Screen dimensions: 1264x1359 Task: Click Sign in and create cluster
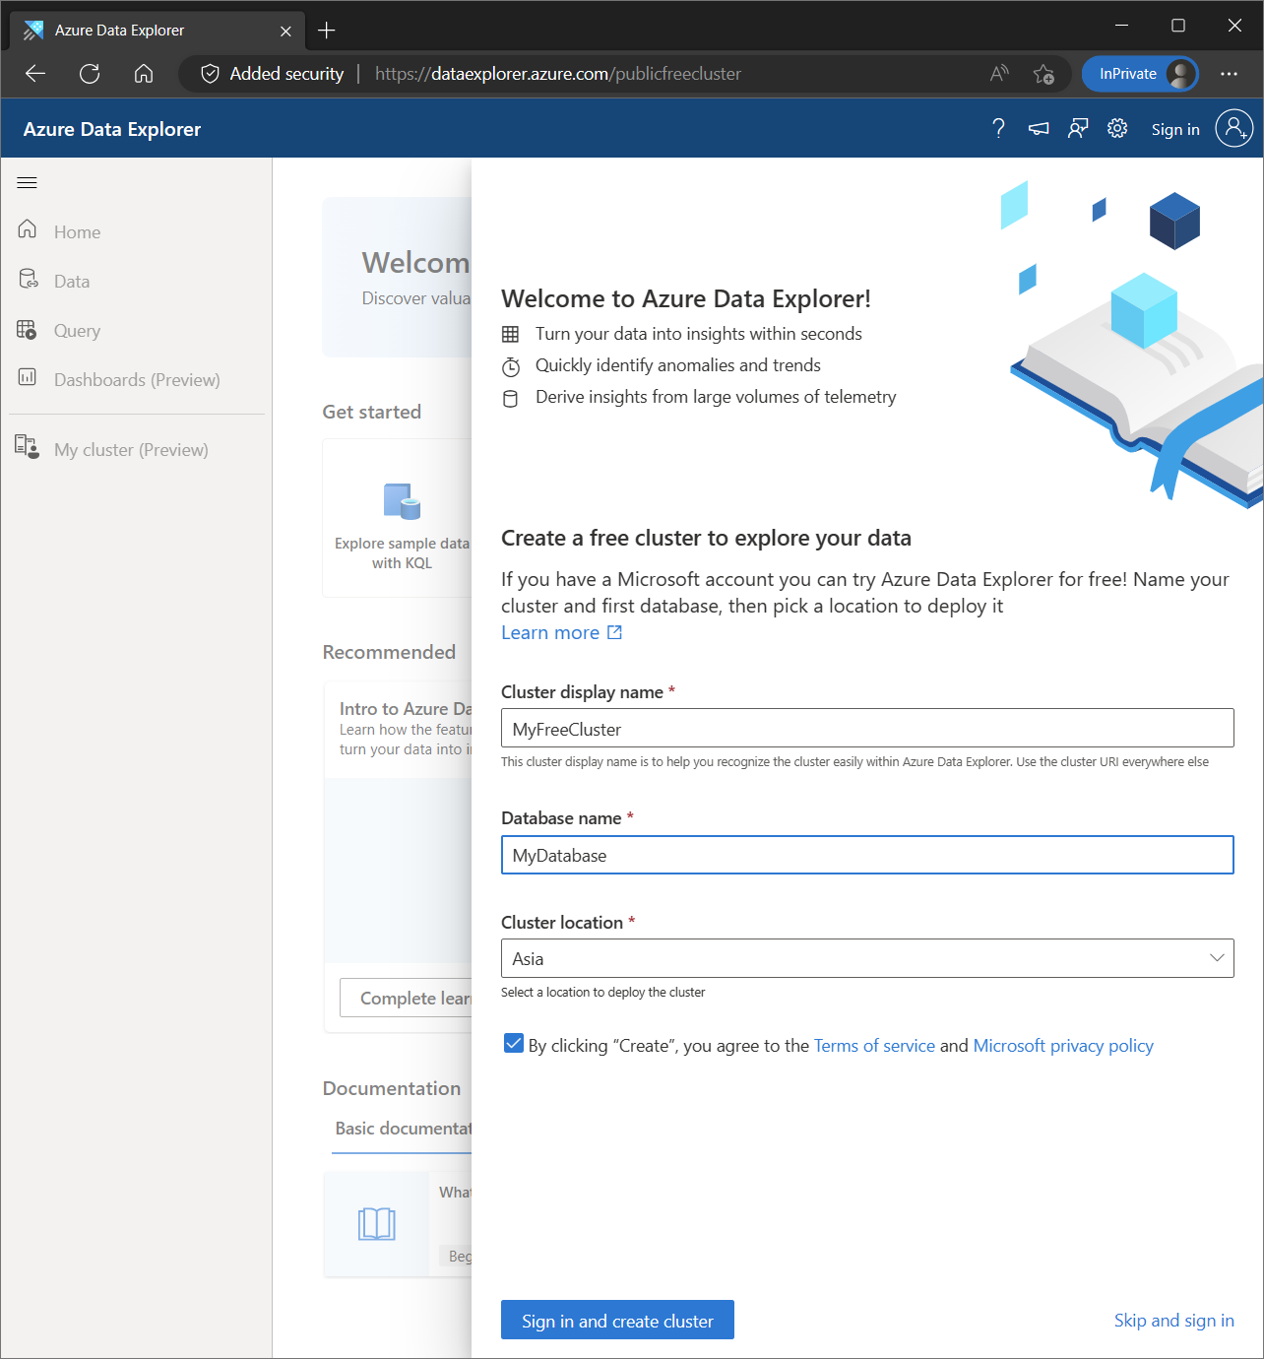pos(617,1321)
